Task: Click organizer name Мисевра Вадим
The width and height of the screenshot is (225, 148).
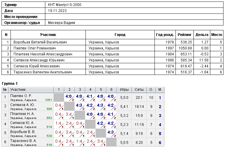Action: (61, 23)
